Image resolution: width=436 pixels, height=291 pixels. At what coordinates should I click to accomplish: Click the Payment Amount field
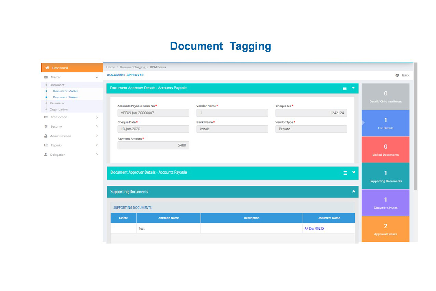click(153, 145)
